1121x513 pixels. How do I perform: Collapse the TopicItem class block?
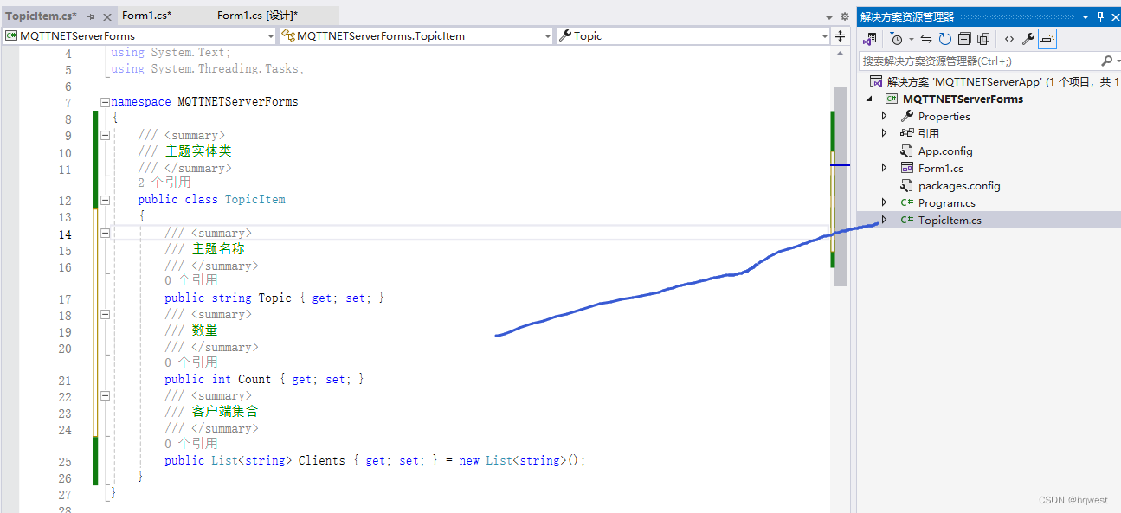(x=106, y=199)
